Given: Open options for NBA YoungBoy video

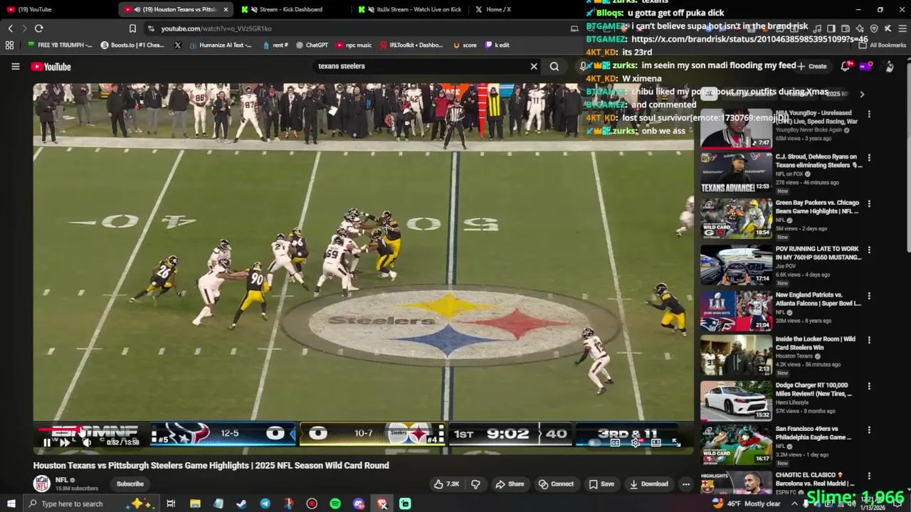Looking at the screenshot, I should tap(869, 114).
